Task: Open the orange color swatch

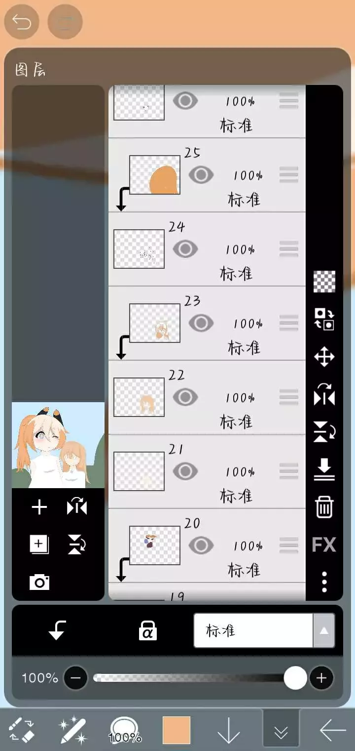Action: pyautogui.click(x=177, y=730)
